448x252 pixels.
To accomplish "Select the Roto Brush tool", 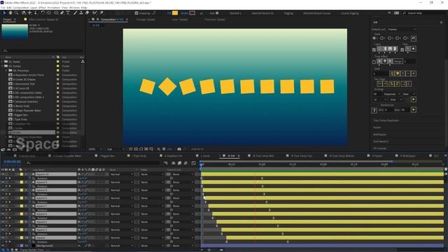I will [x=94, y=13].
